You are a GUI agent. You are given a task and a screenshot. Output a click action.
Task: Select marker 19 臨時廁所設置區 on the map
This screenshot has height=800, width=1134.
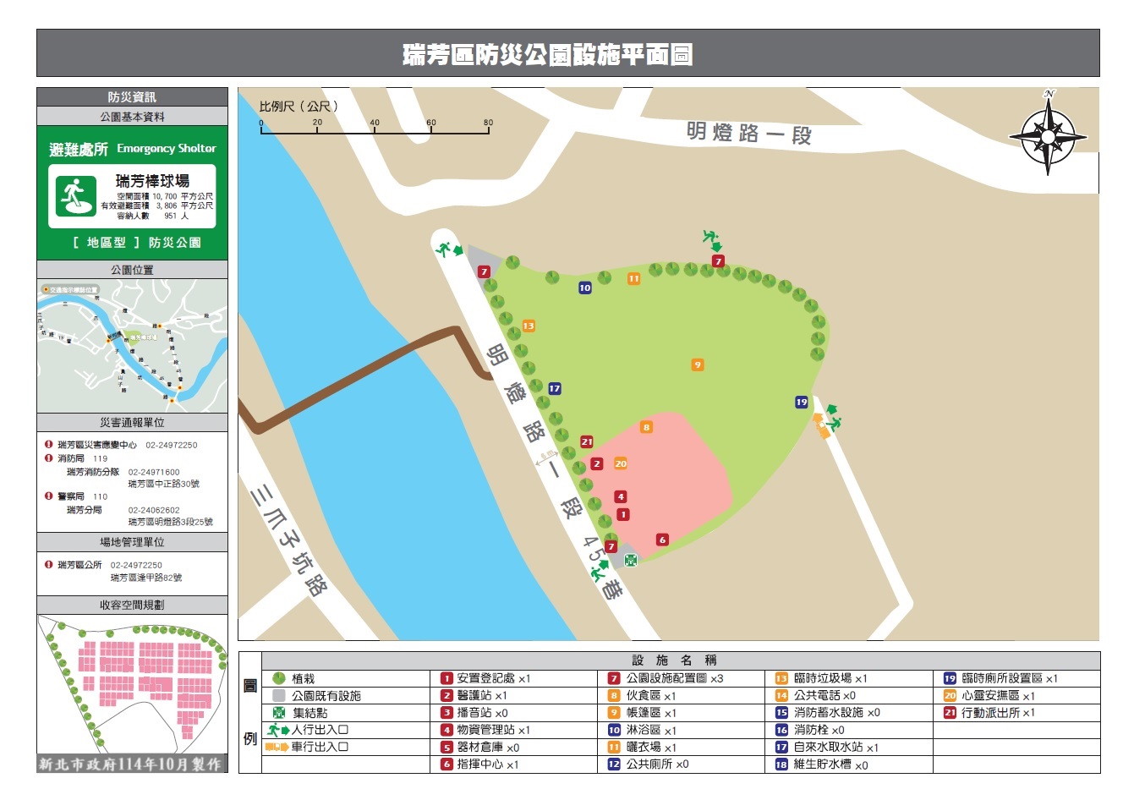tap(801, 403)
